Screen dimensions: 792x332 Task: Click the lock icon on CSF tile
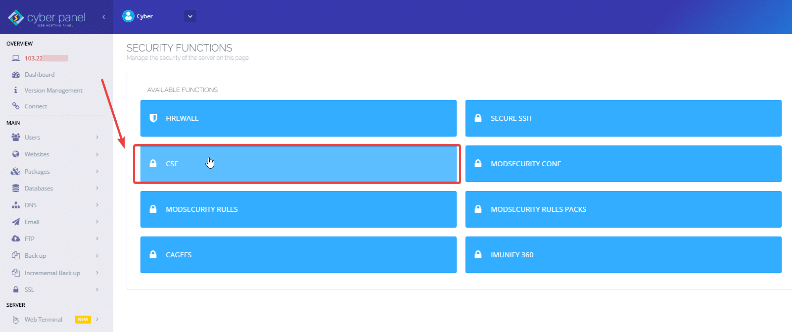click(x=153, y=164)
